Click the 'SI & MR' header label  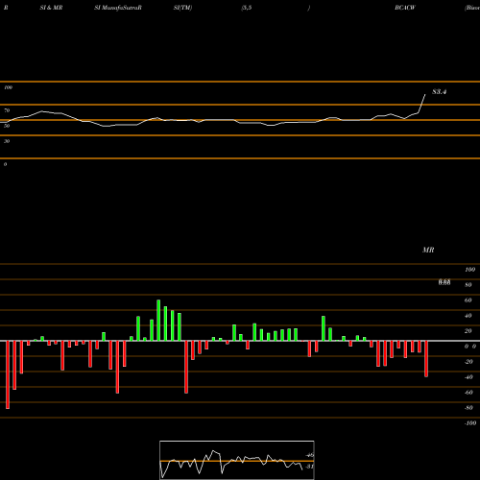click(51, 8)
